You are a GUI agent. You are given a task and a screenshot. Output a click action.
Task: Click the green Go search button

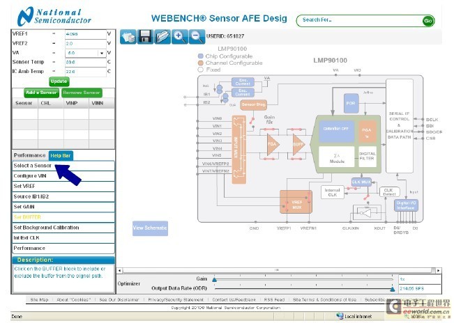[428, 21]
